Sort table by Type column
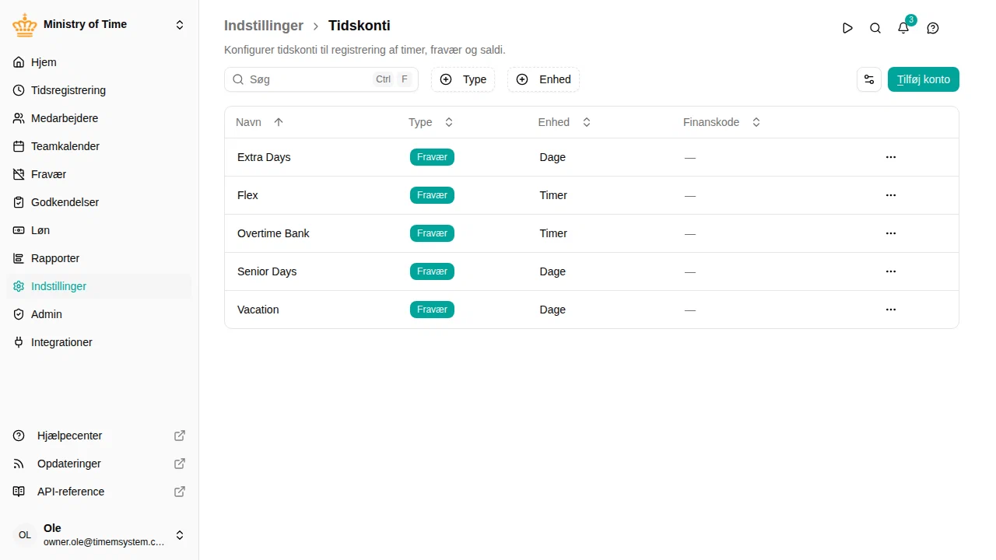The height and width of the screenshot is (560, 996). (431, 122)
